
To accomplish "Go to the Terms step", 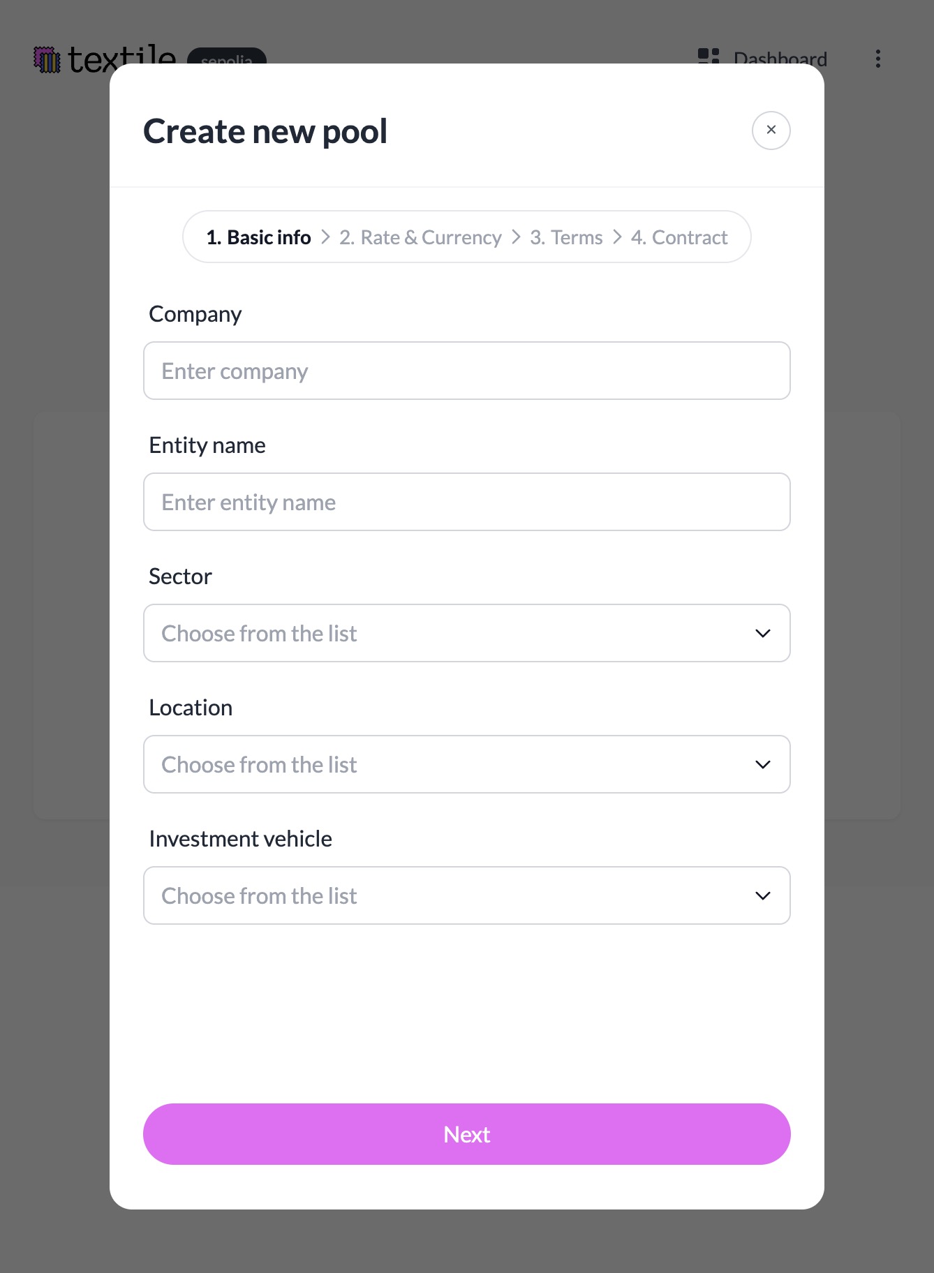I will [x=566, y=237].
